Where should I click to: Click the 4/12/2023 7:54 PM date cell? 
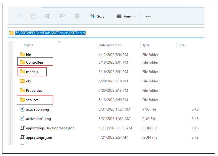coord(113,55)
